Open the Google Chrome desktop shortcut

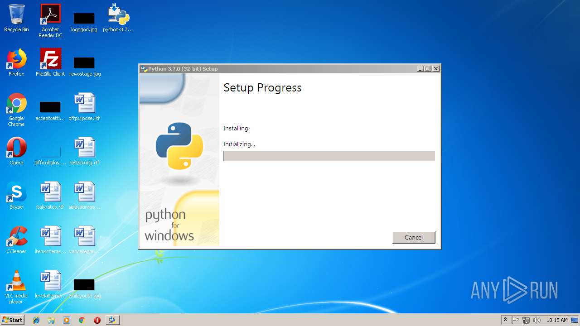coord(16,110)
